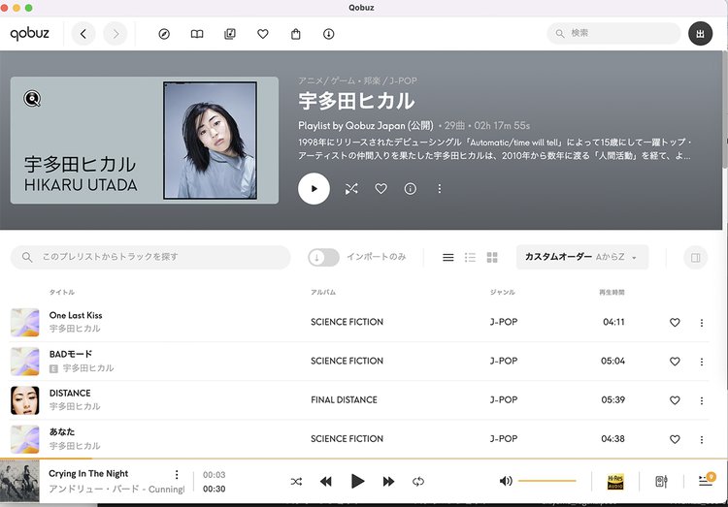Toggle the side panel button
The height and width of the screenshot is (507, 728).
[x=696, y=258]
